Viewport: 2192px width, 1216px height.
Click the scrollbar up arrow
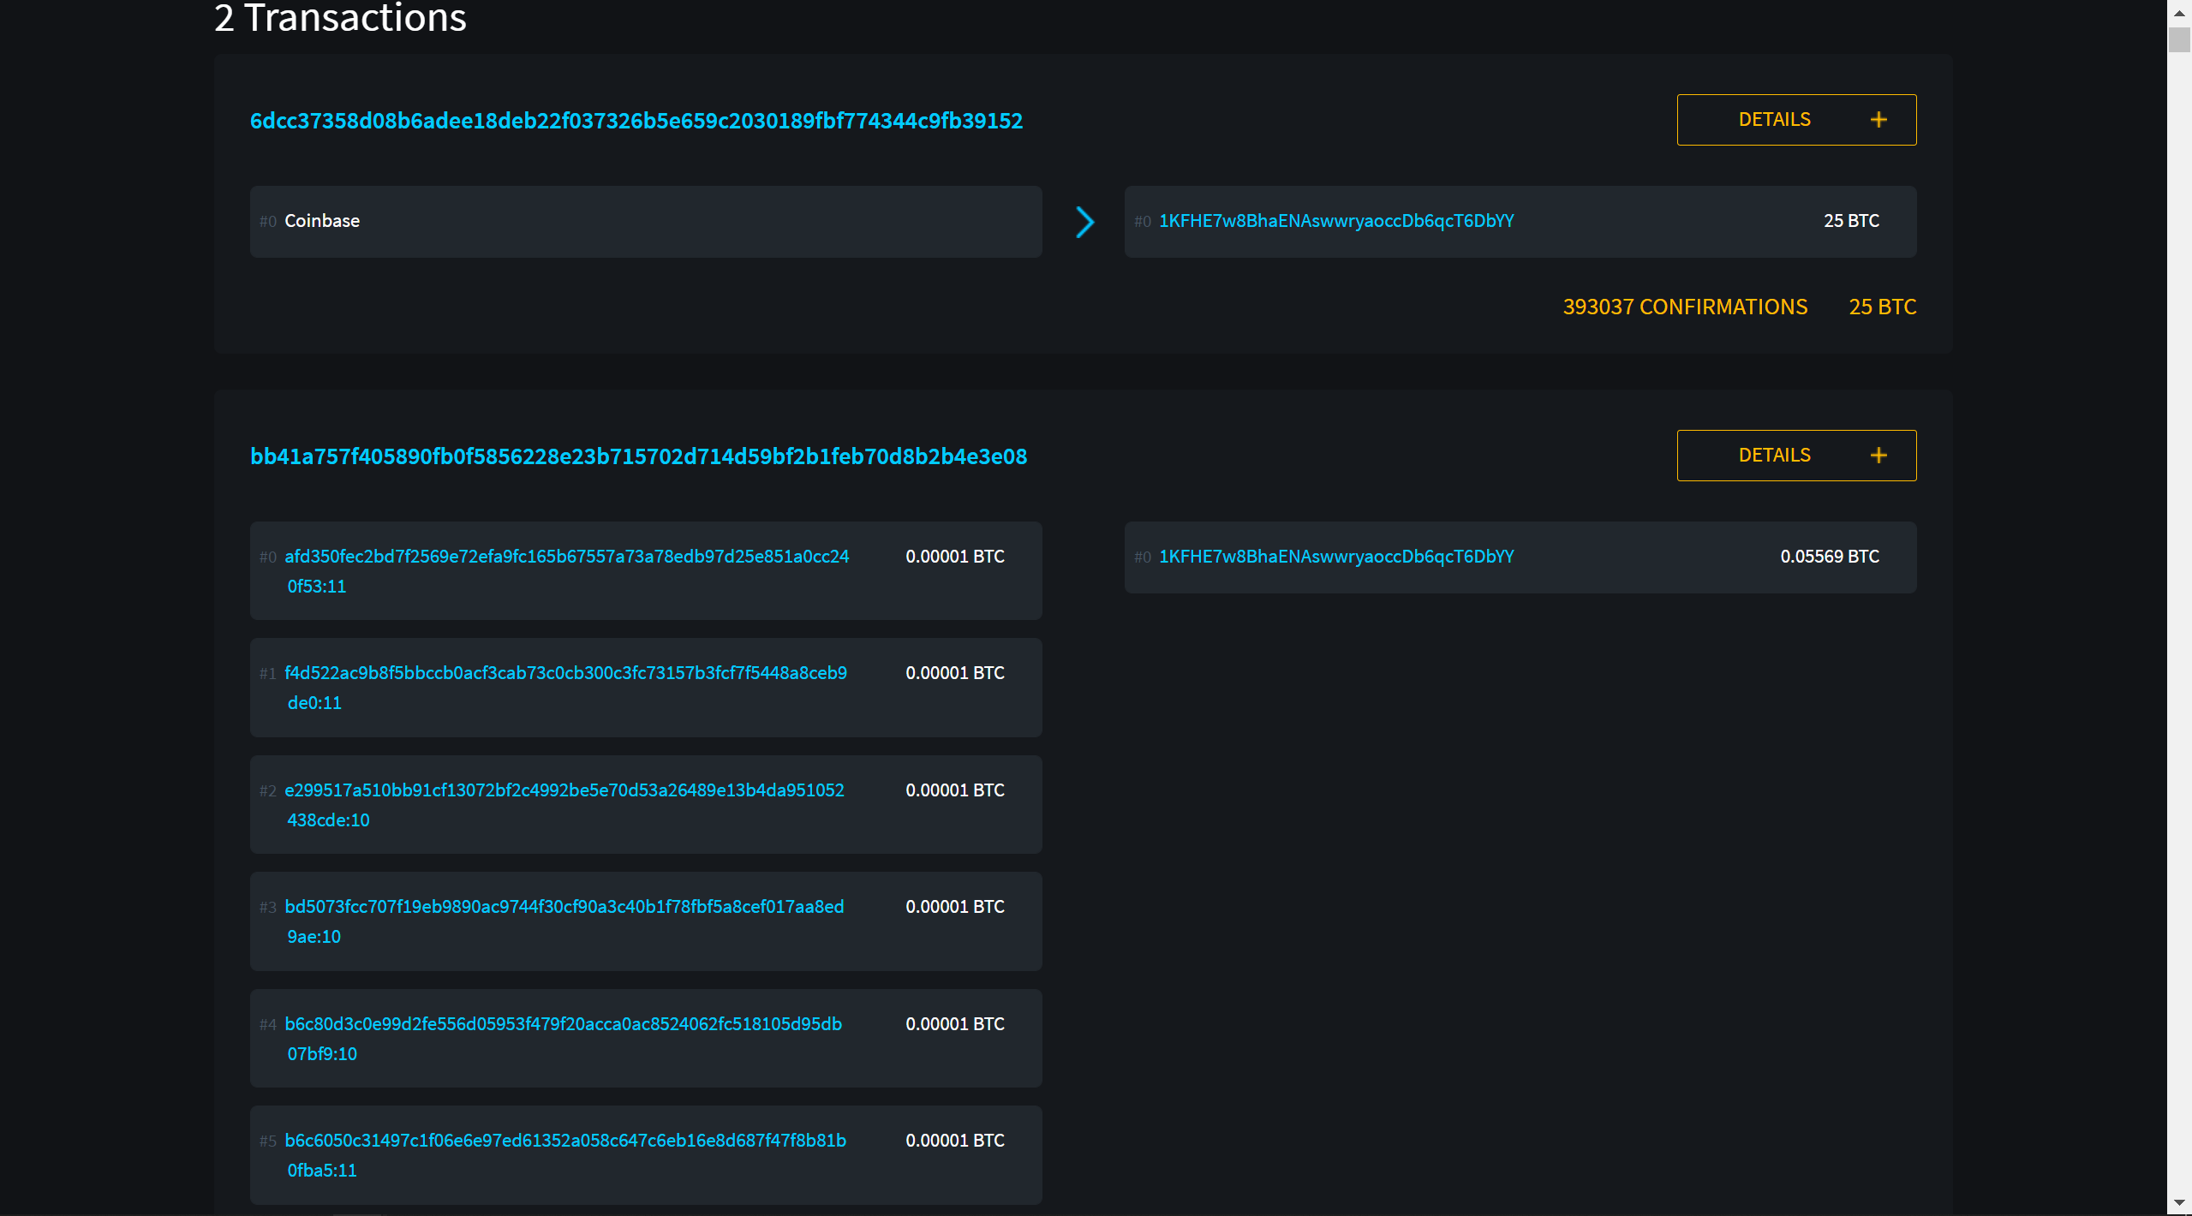tap(2179, 12)
